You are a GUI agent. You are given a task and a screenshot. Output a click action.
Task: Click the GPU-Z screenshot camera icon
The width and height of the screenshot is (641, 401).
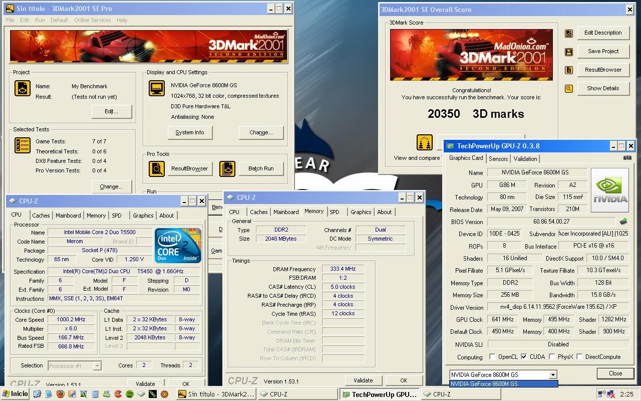(627, 158)
